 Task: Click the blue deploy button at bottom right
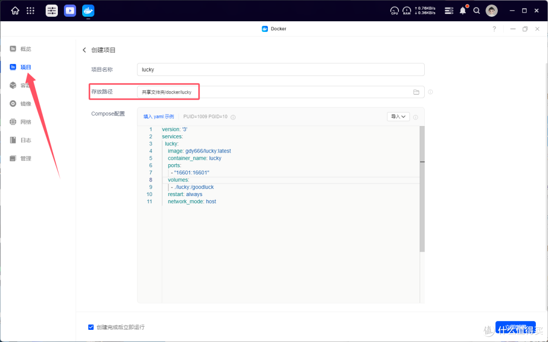coord(515,327)
